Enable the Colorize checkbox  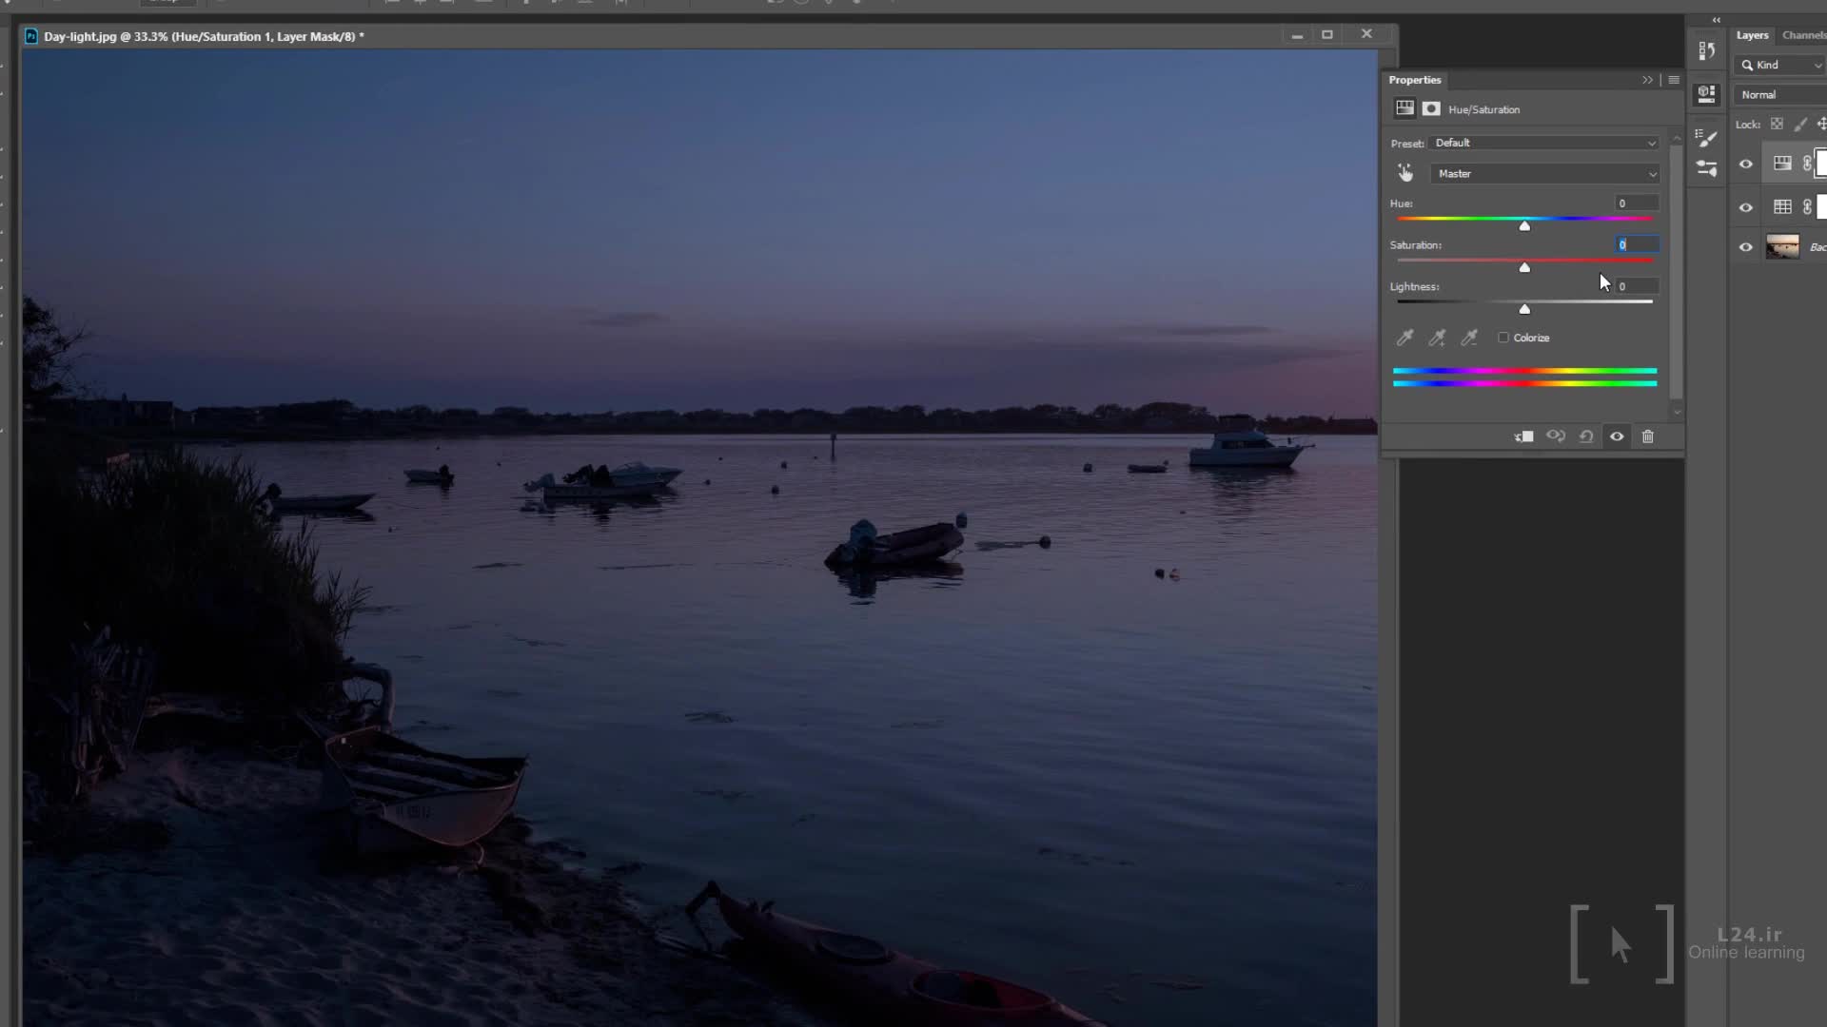pyautogui.click(x=1503, y=338)
